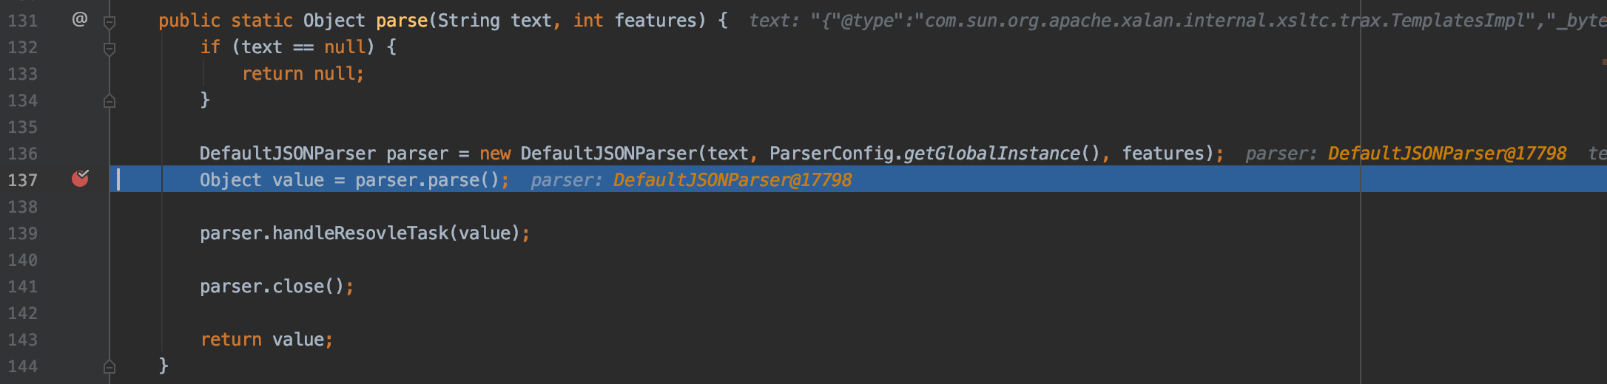Click on parser.close() statement
Viewport: 1607px width, 384px height.
coord(277,287)
